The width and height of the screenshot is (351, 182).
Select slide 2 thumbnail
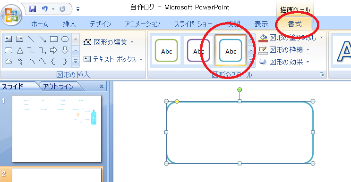tap(57, 175)
